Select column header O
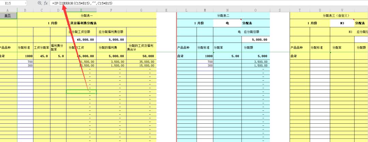 (256, 10)
